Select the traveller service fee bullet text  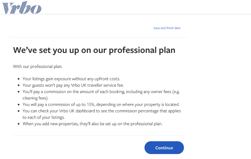click(73, 85)
